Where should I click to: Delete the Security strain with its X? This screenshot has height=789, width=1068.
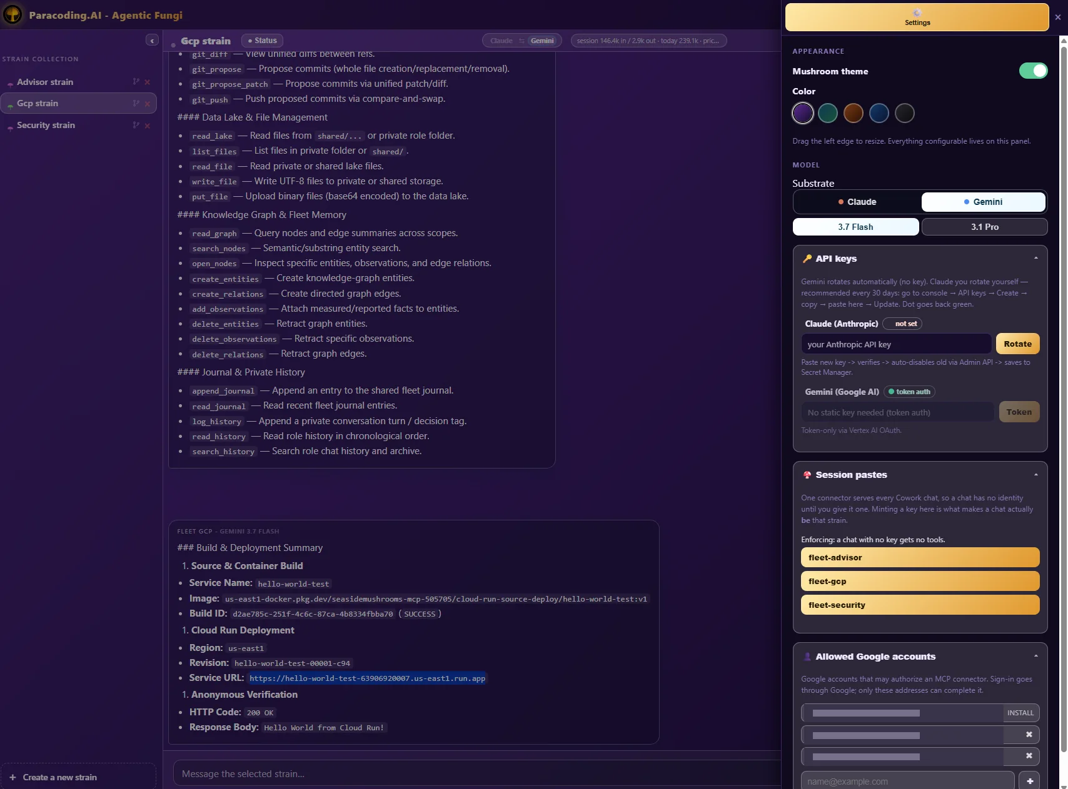pyautogui.click(x=148, y=126)
